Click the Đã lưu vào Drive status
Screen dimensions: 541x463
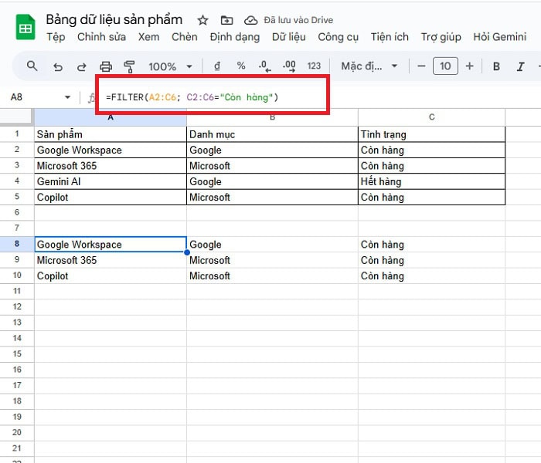coord(298,20)
